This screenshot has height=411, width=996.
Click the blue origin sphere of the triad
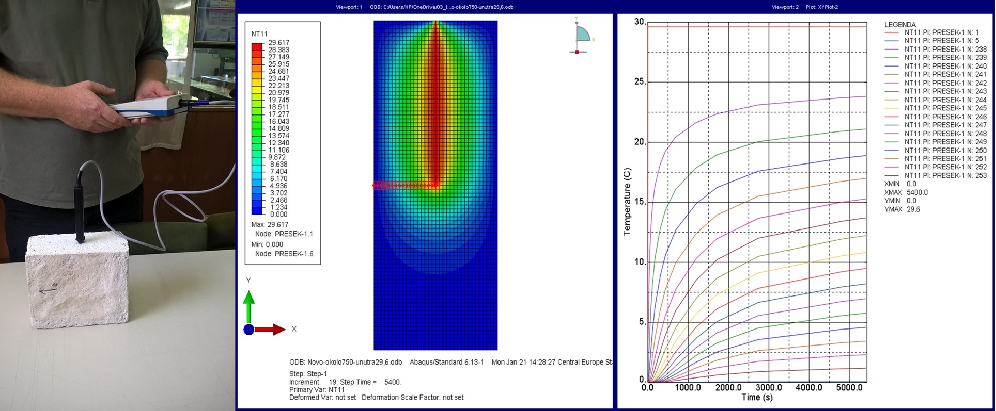pyautogui.click(x=248, y=330)
